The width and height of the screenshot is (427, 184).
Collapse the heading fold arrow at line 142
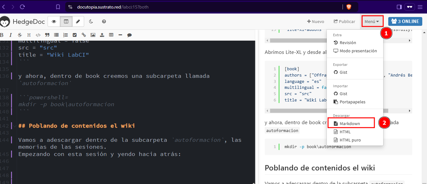pyautogui.click(x=14, y=126)
